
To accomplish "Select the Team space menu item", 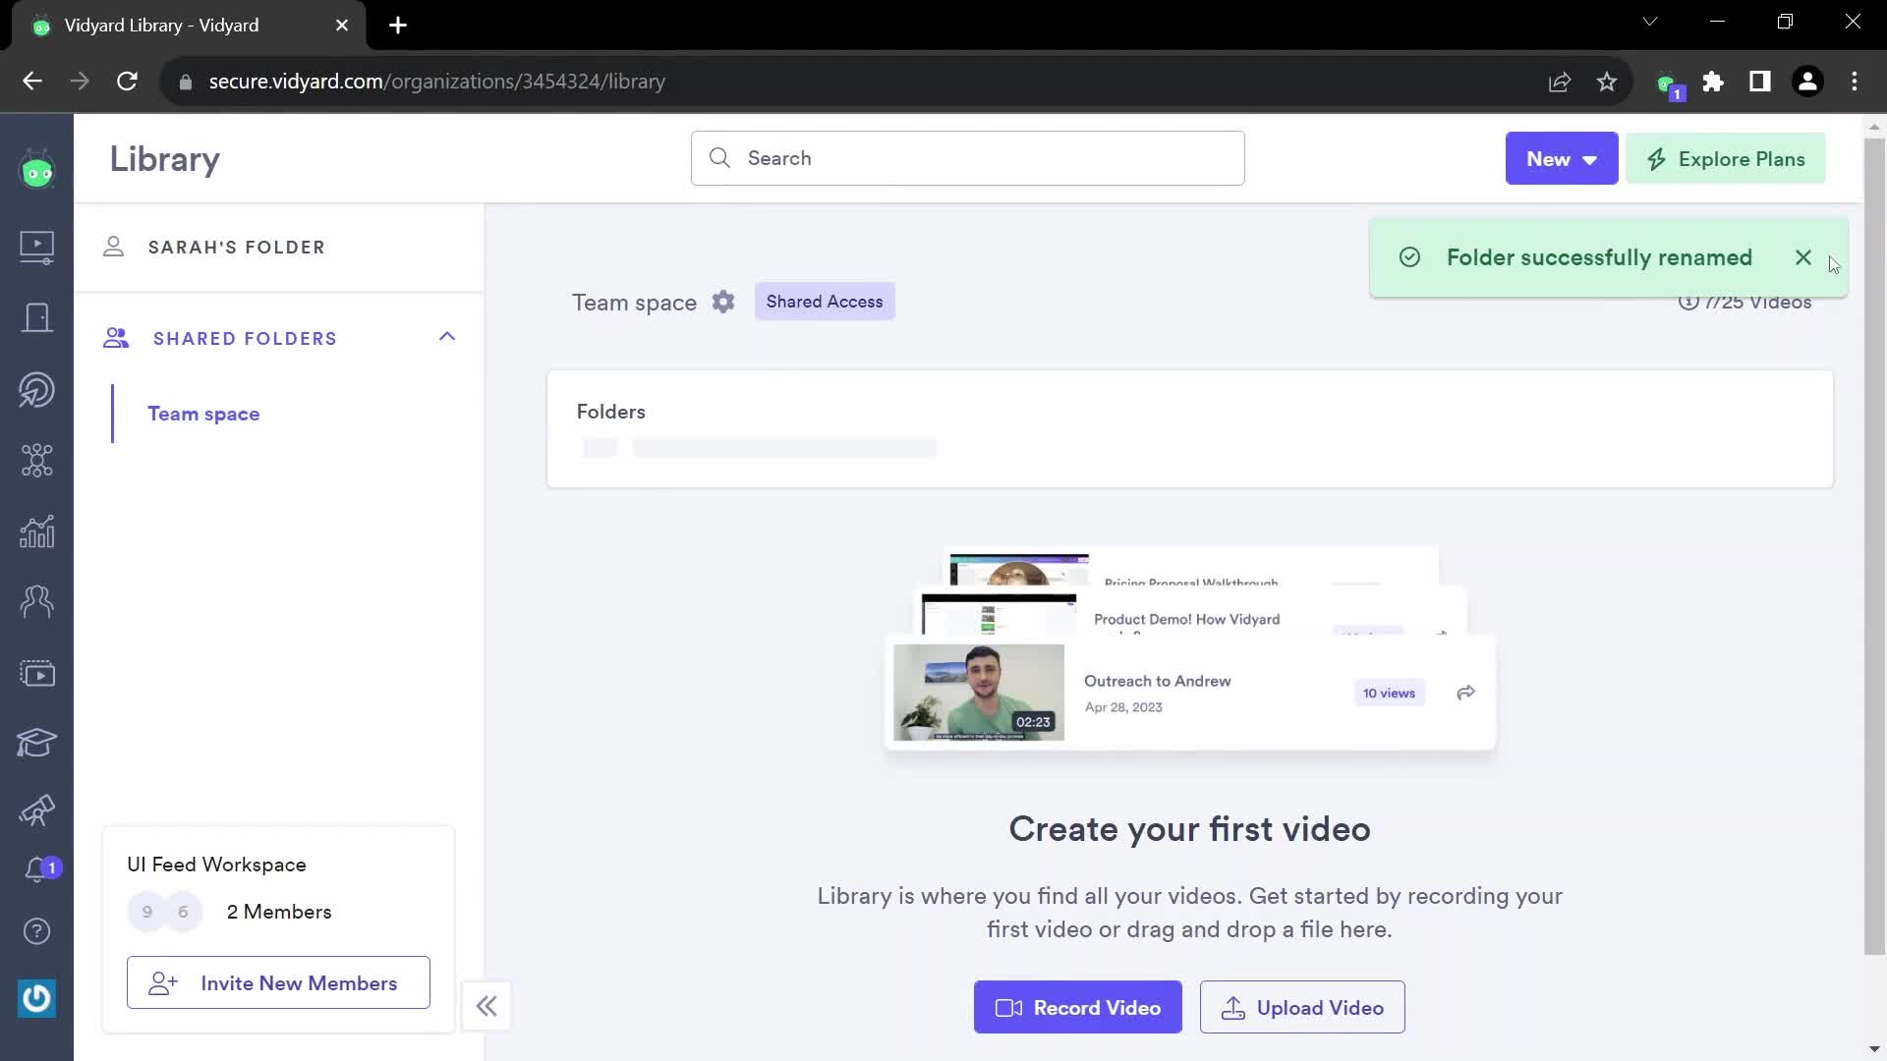I will [x=203, y=414].
